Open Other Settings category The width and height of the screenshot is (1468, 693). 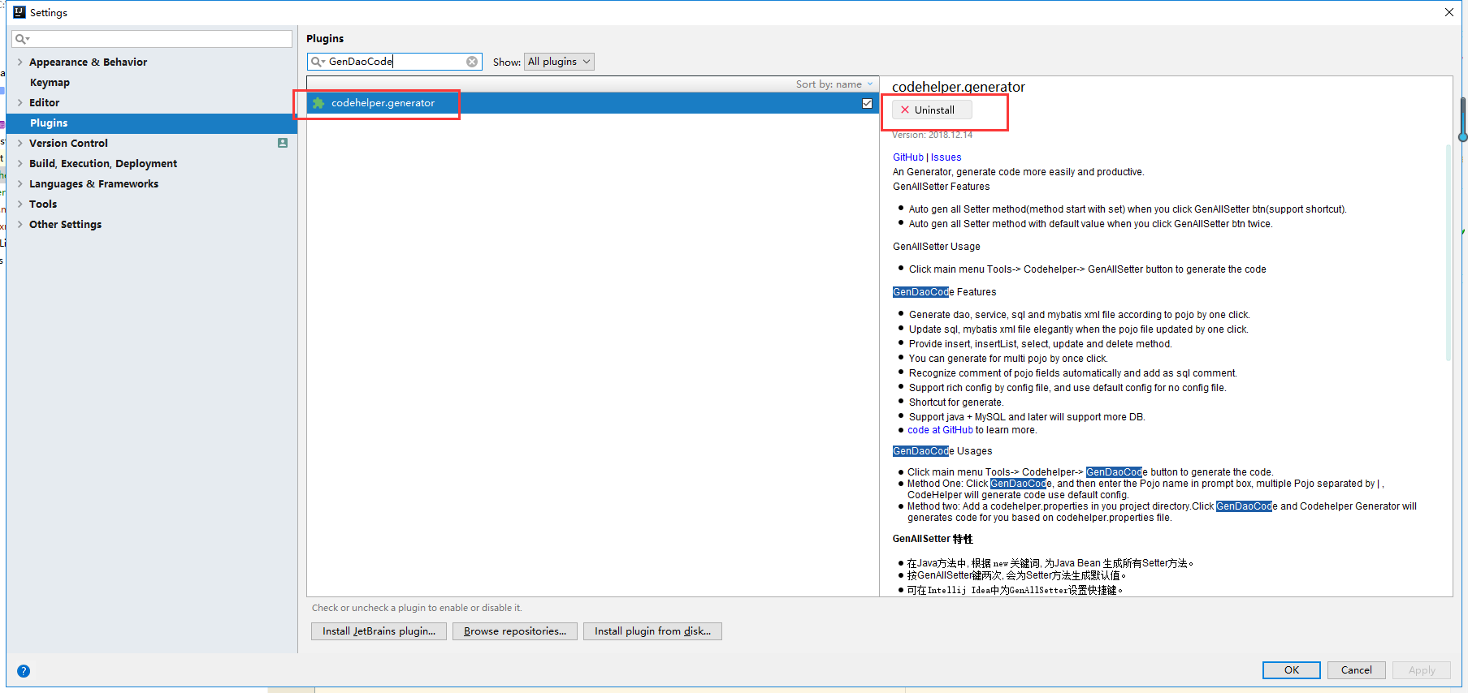pos(65,224)
